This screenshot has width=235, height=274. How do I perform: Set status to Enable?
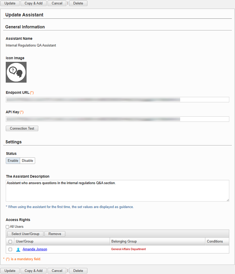13,161
